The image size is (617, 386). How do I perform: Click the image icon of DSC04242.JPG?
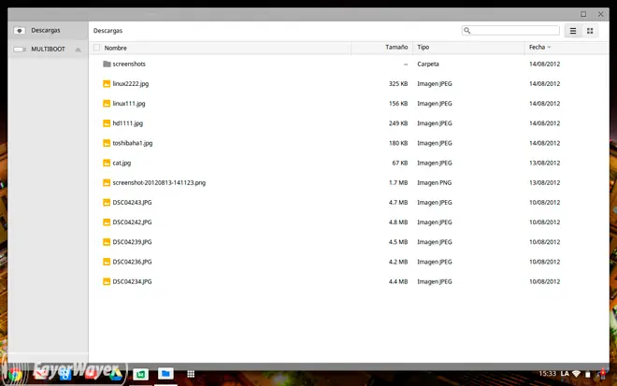[107, 222]
